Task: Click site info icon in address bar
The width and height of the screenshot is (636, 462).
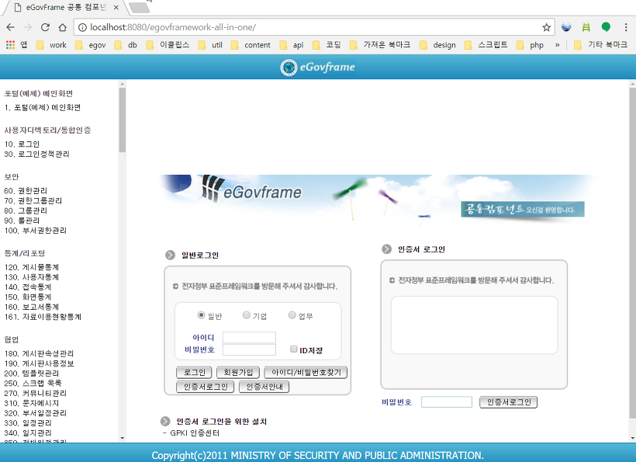Action: click(x=82, y=27)
